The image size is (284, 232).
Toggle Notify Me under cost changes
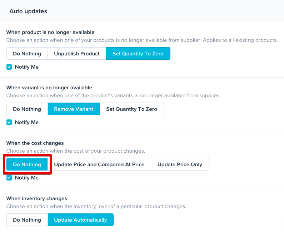[x=9, y=178]
